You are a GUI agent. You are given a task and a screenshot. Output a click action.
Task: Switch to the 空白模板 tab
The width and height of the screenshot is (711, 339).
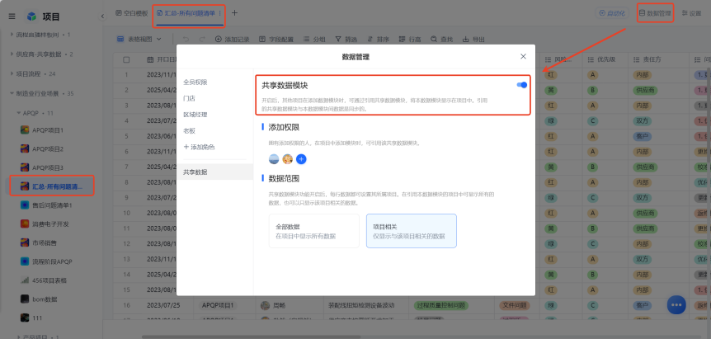tap(131, 13)
